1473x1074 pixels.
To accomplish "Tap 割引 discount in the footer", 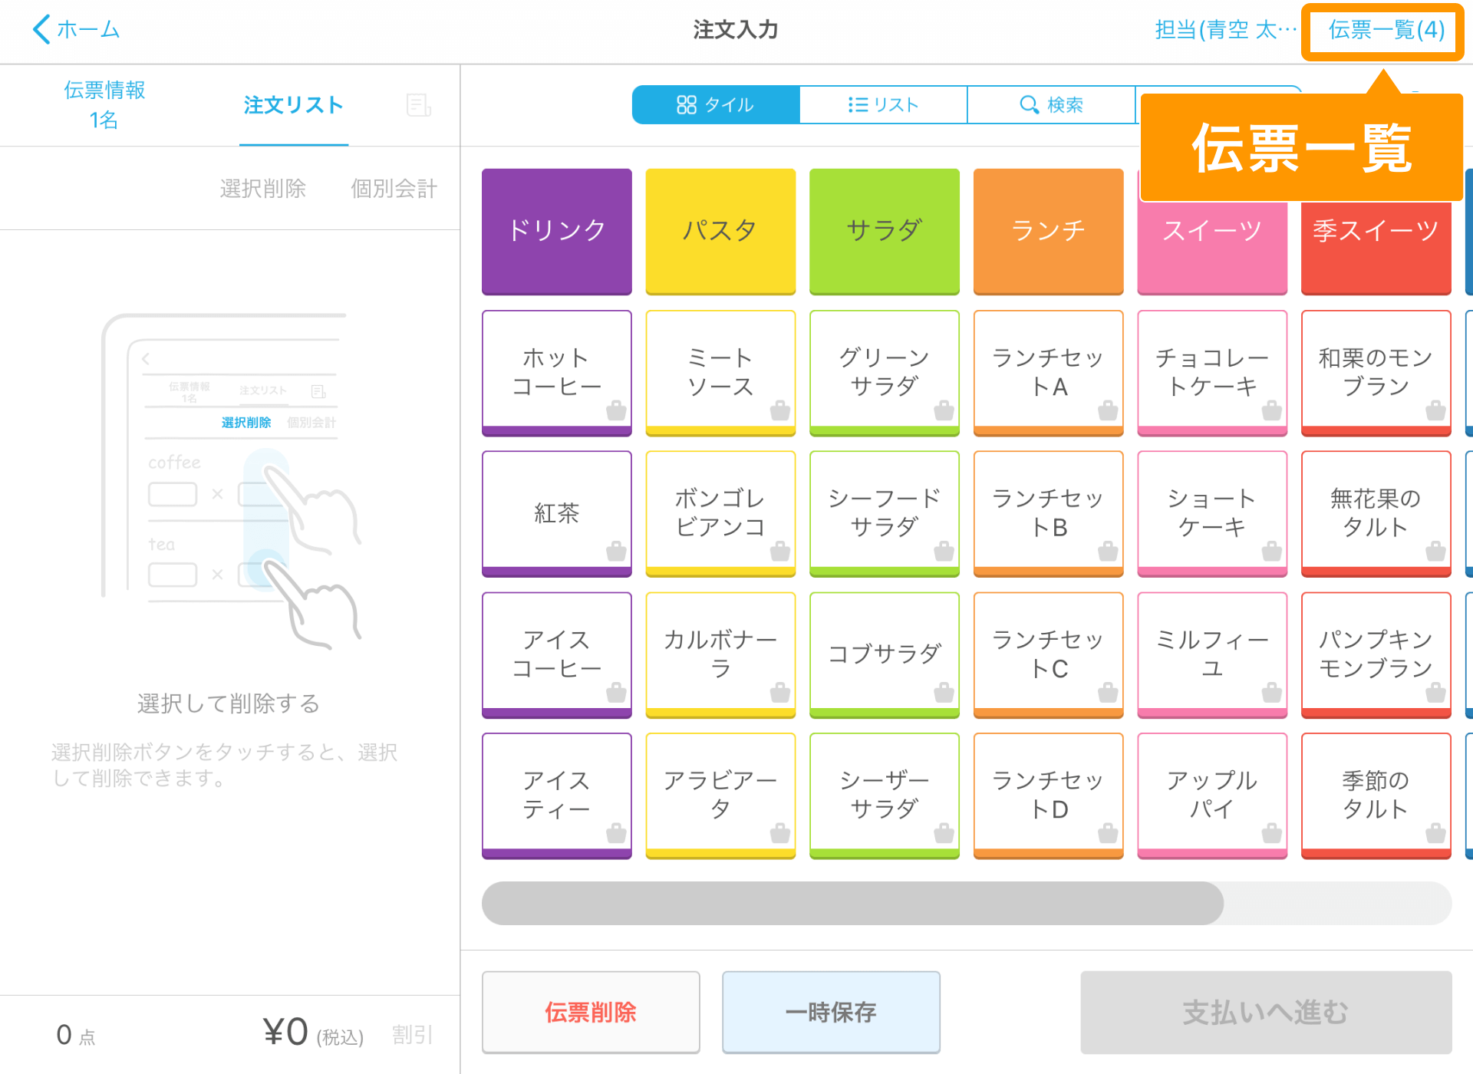I will pos(412,1035).
